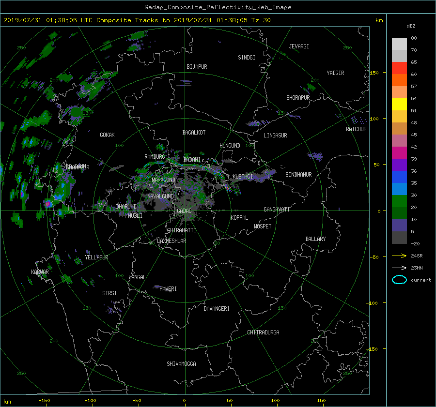Viewport: 436px width, 407px height.
Task: Click the Gadag_Composite_Reflectivity_Web_Image title
Action: 218,7
